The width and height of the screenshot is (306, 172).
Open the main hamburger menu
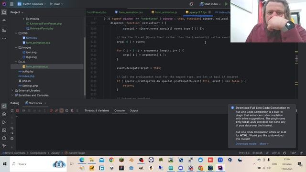point(11,4)
